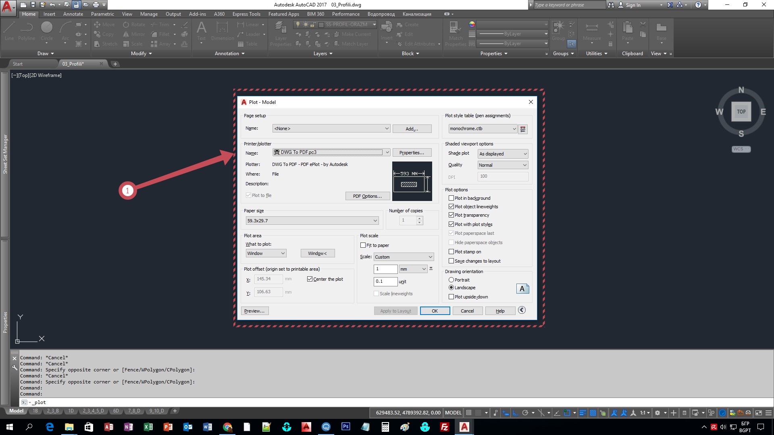Enable Plot upside-down checkbox
774x435 pixels.
coord(451,297)
